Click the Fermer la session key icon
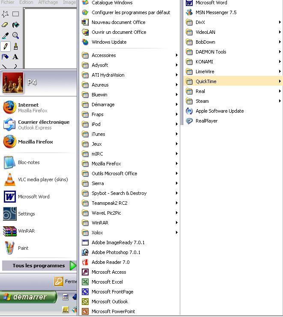Viewport: 283px width, 317px height. [59, 281]
